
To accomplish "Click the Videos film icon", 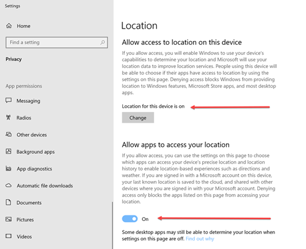I will pyautogui.click(x=9, y=236).
